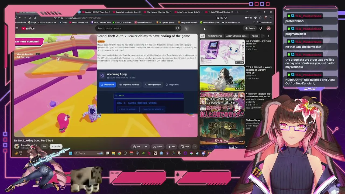Open File Explorer from taskbar

point(113,153)
